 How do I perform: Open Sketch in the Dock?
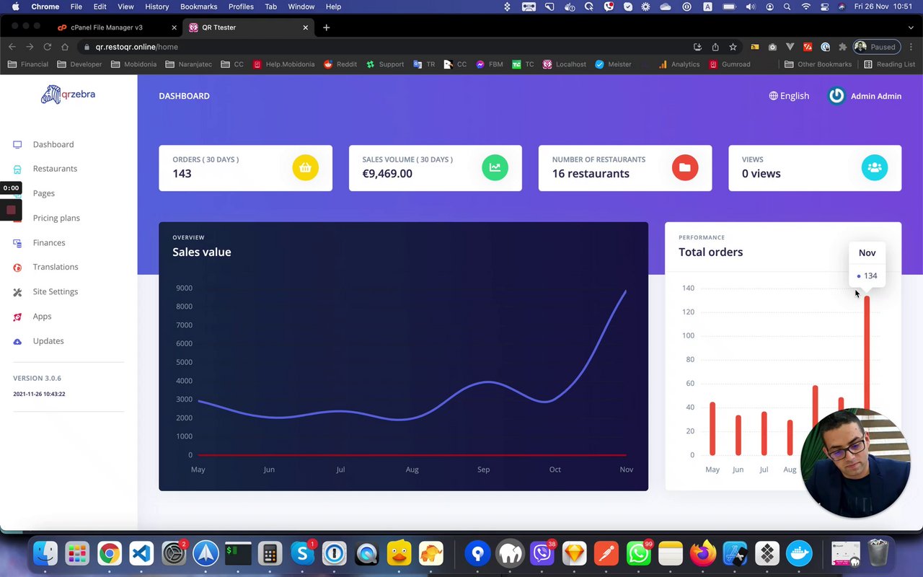point(575,554)
